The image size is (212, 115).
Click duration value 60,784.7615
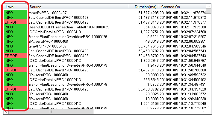click(148, 46)
